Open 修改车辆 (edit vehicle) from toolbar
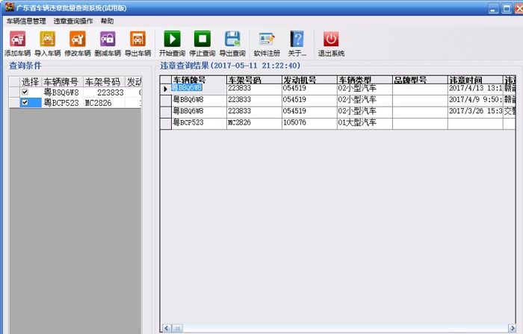Image resolution: width=523 pixels, height=334 pixels. pyautogui.click(x=77, y=40)
